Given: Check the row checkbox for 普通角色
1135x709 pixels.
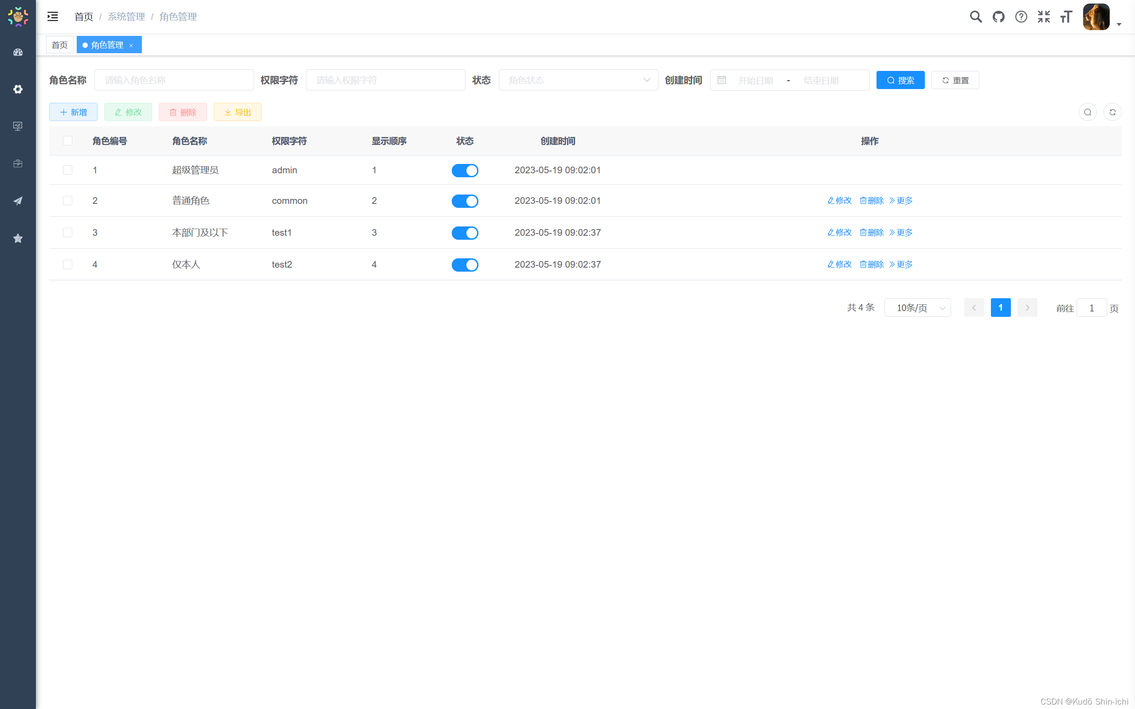Looking at the screenshot, I should pos(67,201).
